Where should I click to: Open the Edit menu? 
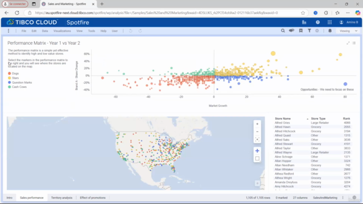pos(34,31)
